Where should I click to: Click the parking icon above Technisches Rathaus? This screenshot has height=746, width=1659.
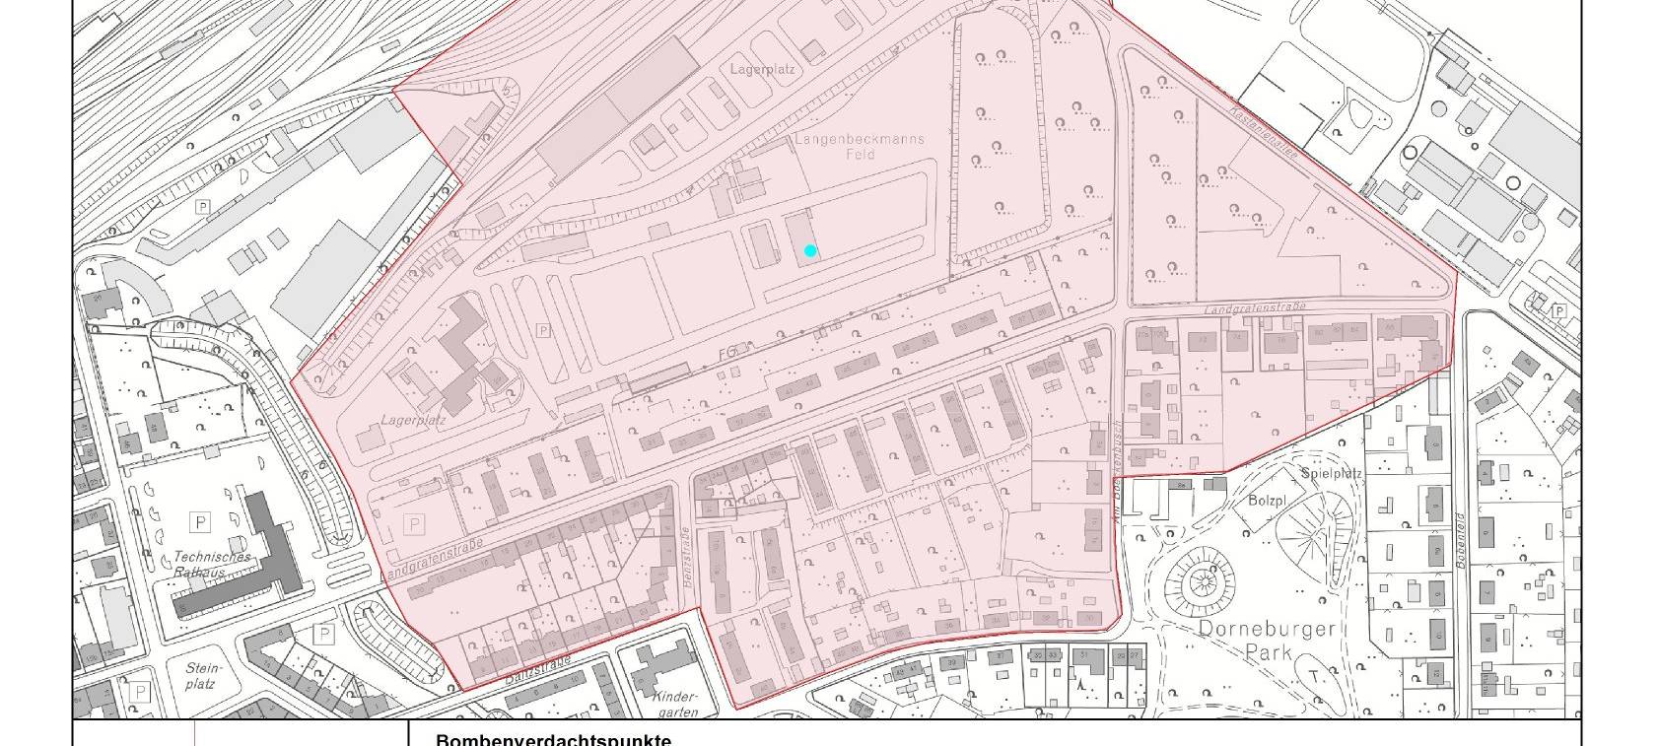[201, 521]
